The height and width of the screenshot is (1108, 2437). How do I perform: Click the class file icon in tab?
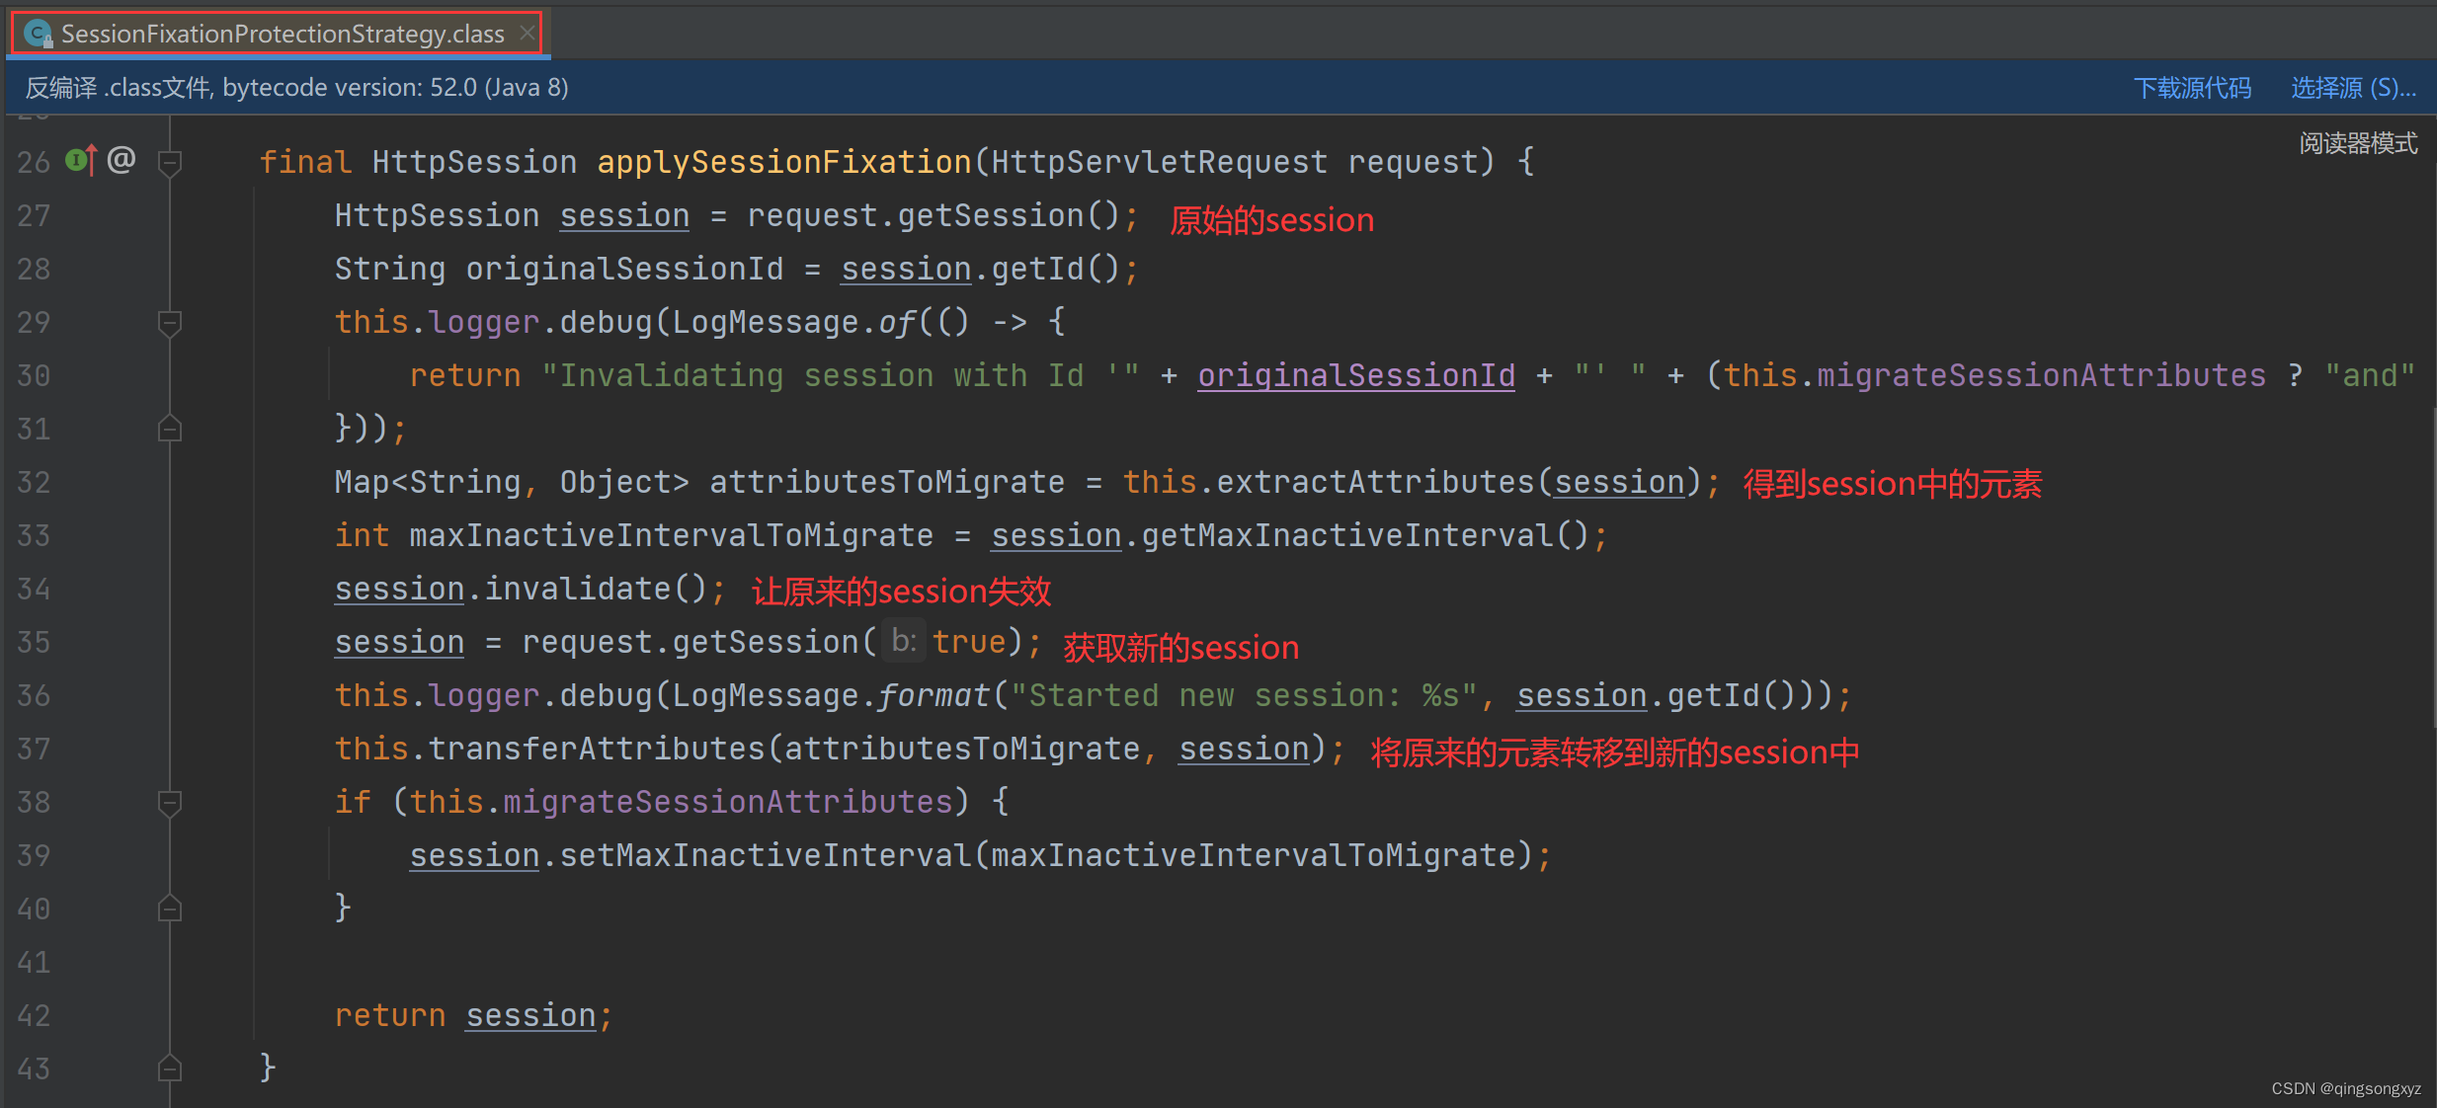(x=39, y=35)
